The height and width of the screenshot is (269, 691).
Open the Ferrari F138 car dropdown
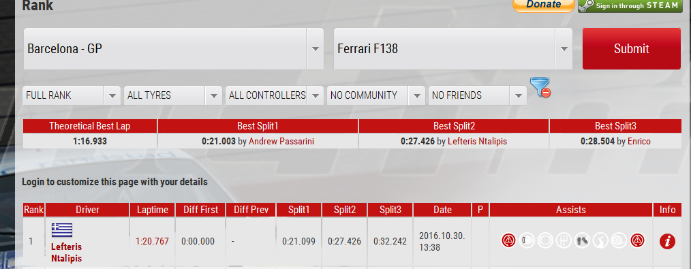[x=453, y=49]
